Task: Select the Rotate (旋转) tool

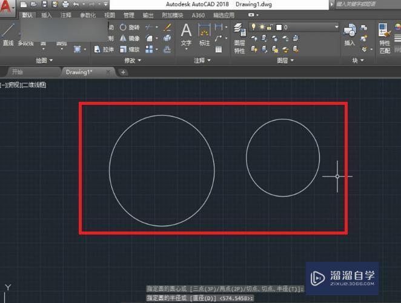Action: 130,27
